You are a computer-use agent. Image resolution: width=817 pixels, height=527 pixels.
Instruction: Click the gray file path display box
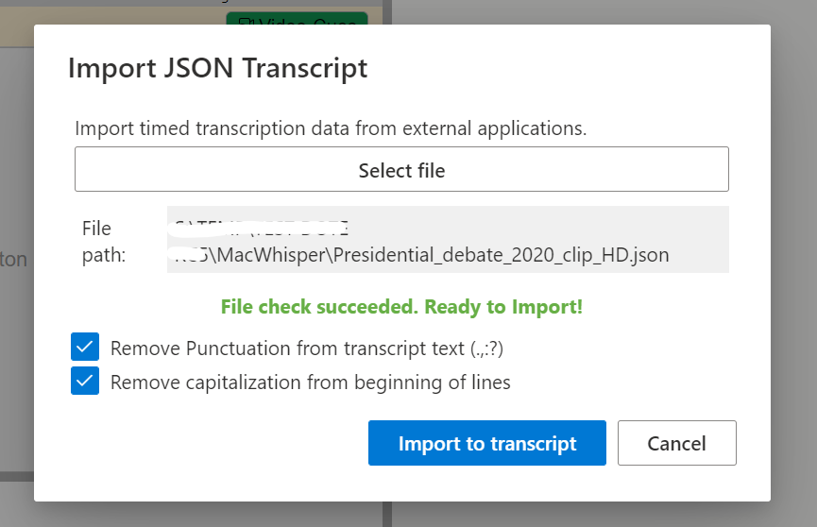tap(448, 239)
